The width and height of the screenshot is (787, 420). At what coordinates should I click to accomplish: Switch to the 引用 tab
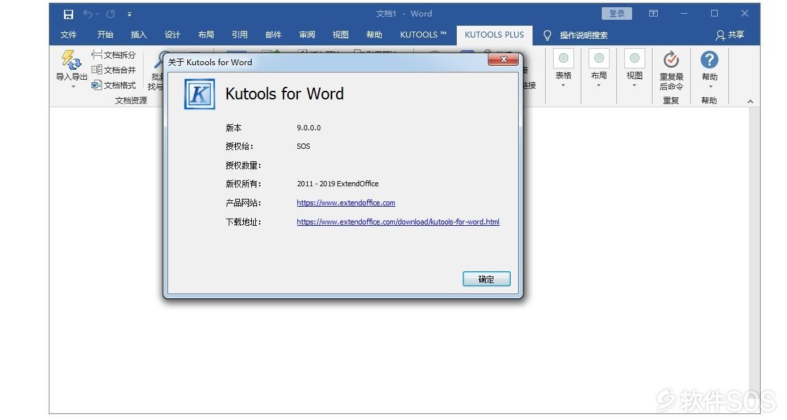coord(239,35)
